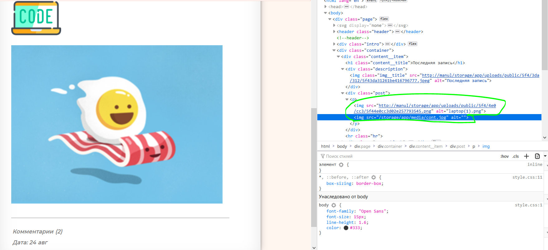Image resolution: width=548 pixels, height=250 pixels.
Task: Toggle the flex badge on div.intro
Action: point(413,44)
